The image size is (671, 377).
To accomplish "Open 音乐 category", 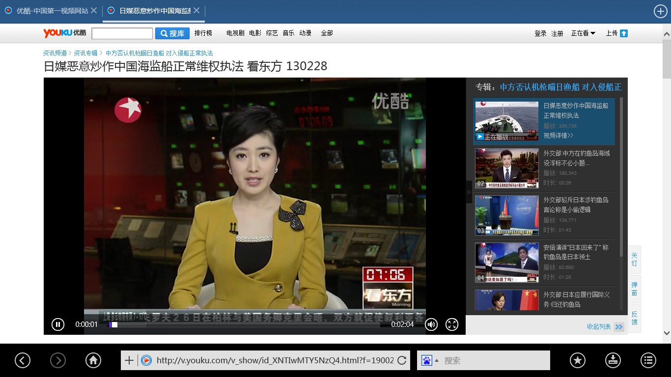I will click(288, 33).
